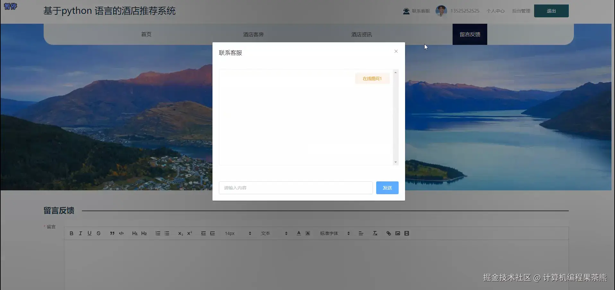Focus the 请输入内容 chat input field

(296, 188)
